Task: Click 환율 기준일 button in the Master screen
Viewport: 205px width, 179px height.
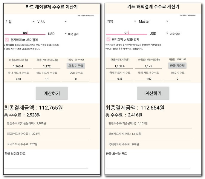Action: tap(177, 66)
